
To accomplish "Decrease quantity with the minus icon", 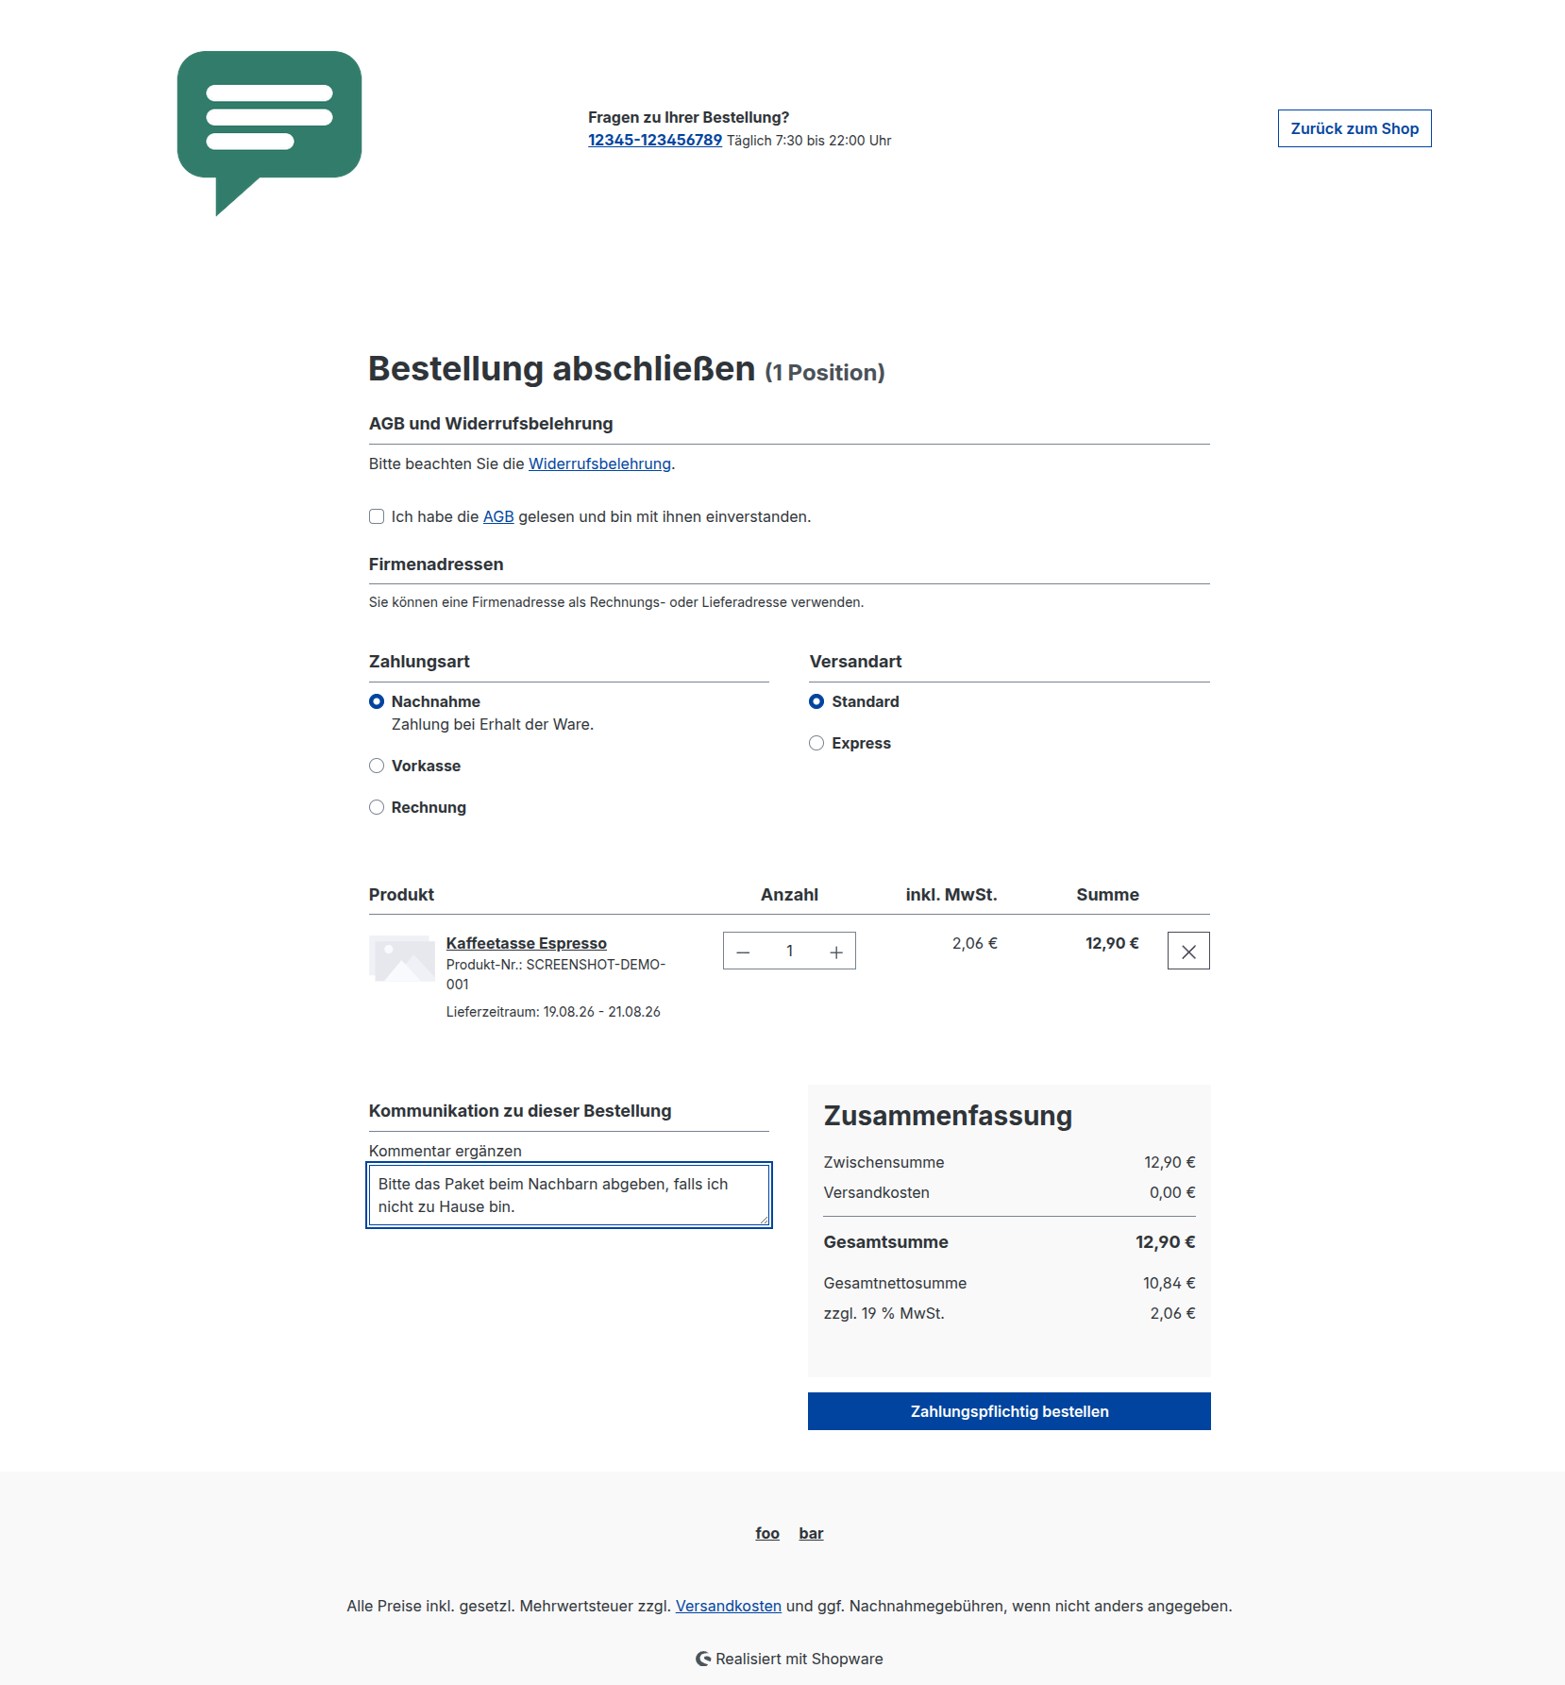I will pos(743,952).
